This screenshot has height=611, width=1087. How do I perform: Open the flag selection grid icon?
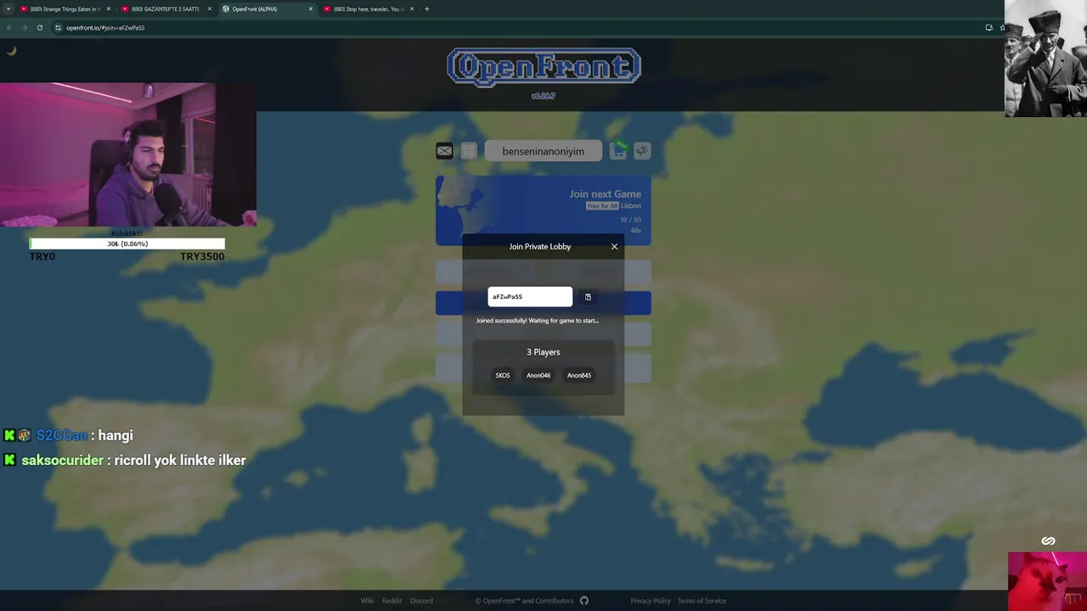(x=469, y=151)
